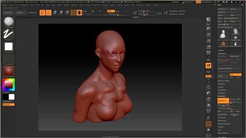Pick a color in the color picker square
The image size is (246, 138).
[8, 85]
